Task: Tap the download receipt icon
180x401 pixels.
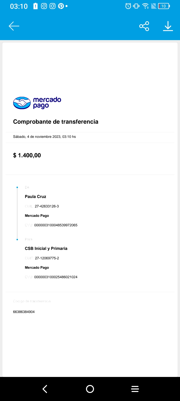Action: pyautogui.click(x=168, y=26)
